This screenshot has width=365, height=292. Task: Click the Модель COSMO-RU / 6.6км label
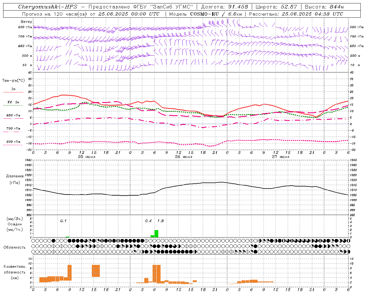tap(206, 14)
